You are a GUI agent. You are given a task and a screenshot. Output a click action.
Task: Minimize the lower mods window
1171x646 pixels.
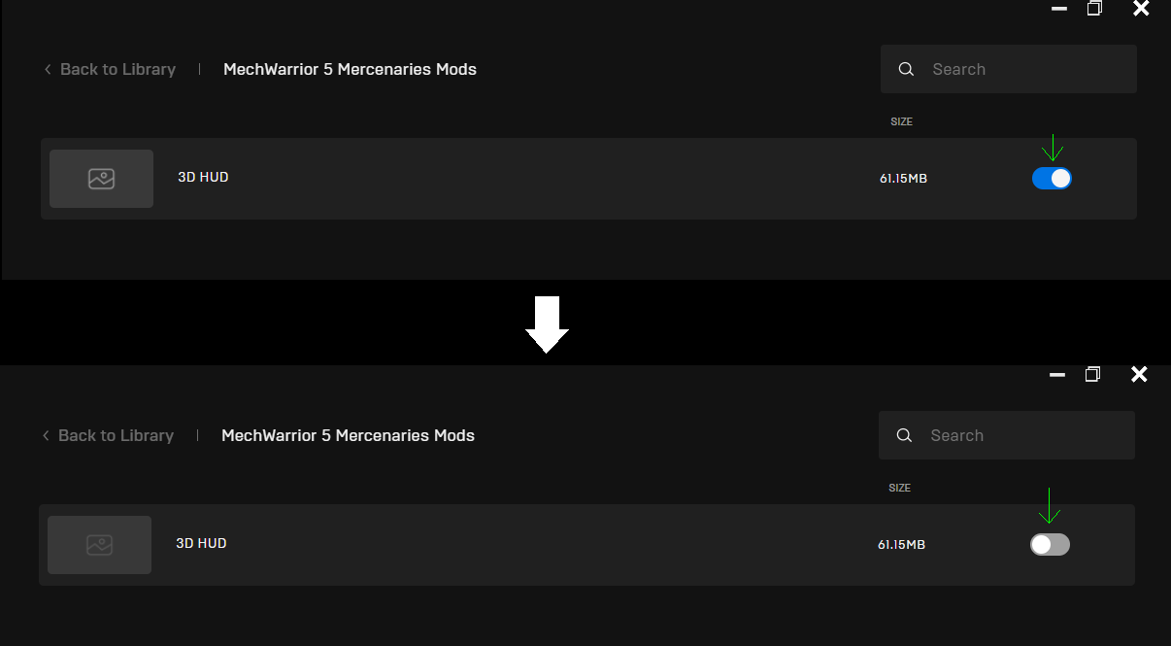(1057, 375)
